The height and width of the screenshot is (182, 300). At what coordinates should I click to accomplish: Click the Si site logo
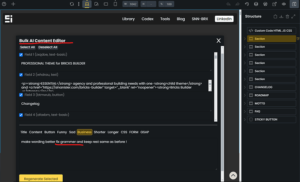click(x=9, y=19)
